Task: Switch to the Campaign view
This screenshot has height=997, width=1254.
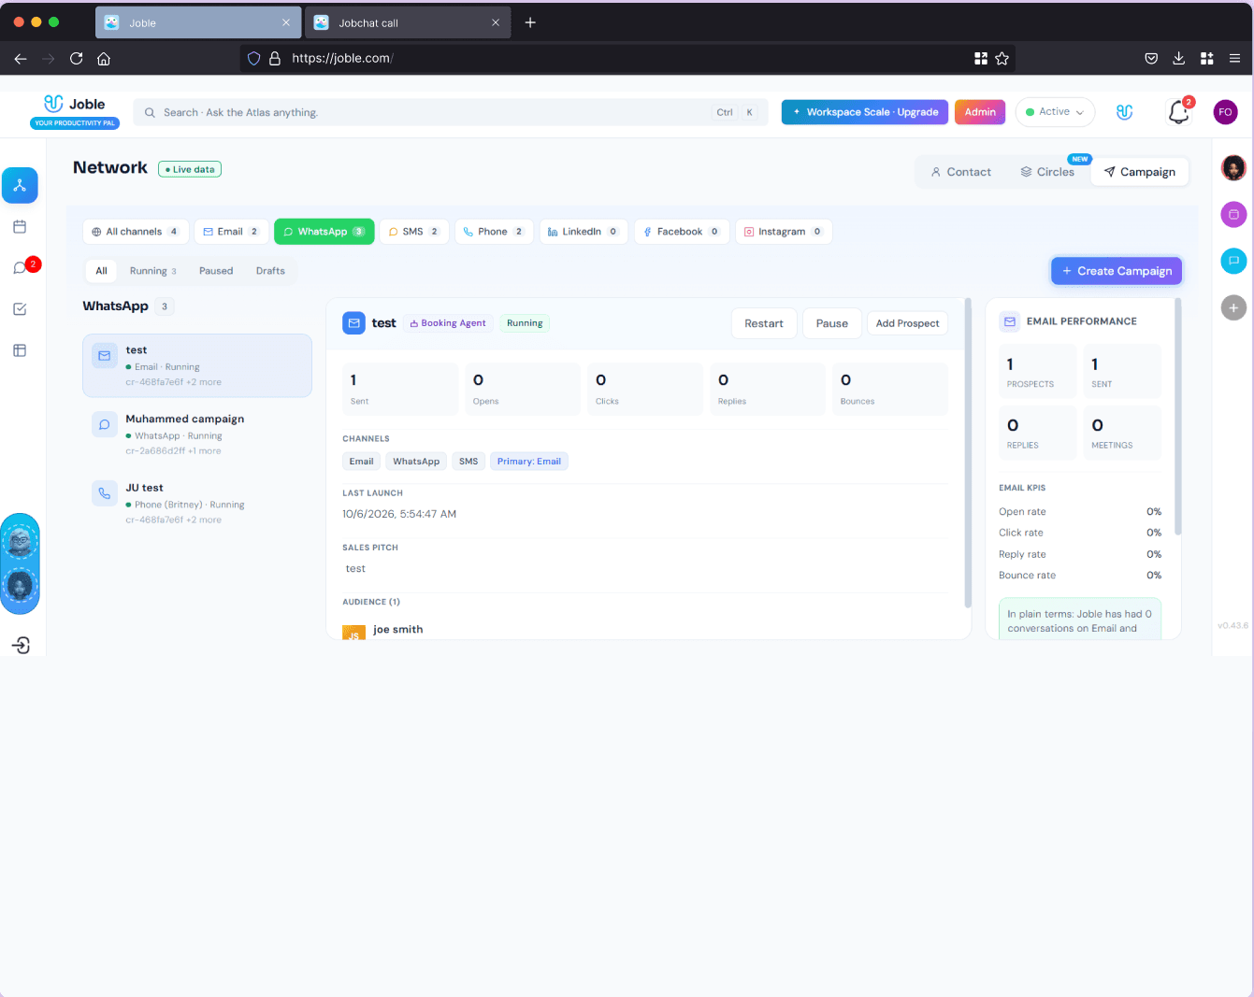Action: click(x=1139, y=172)
